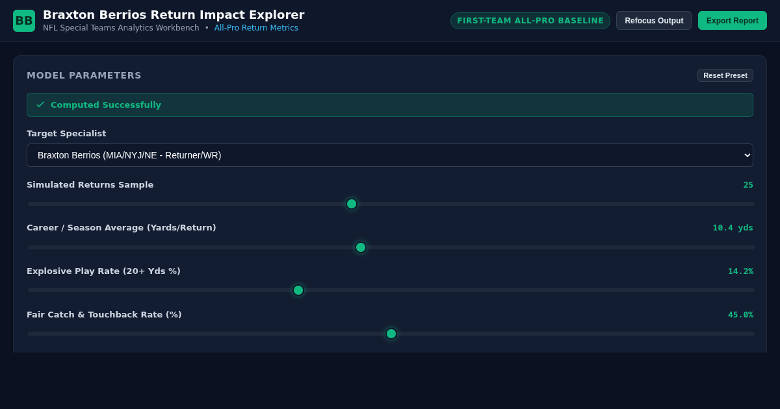780x409 pixels.
Task: Click the Explosive Play Rate slider handle
Action: [x=298, y=290]
